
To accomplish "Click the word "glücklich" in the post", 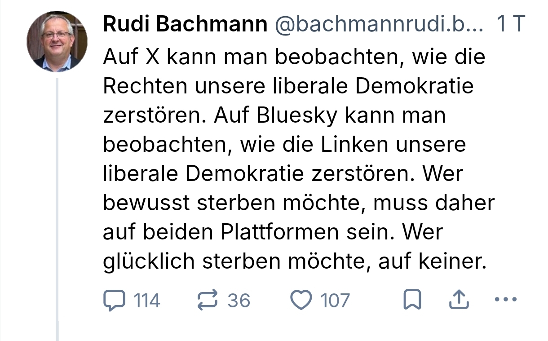I will 149,261.
